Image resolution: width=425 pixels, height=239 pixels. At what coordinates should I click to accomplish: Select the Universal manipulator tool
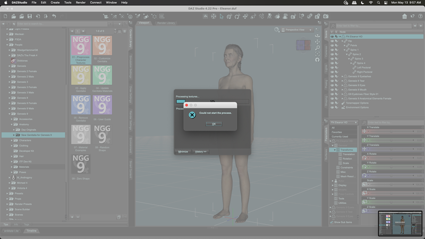pos(229,16)
